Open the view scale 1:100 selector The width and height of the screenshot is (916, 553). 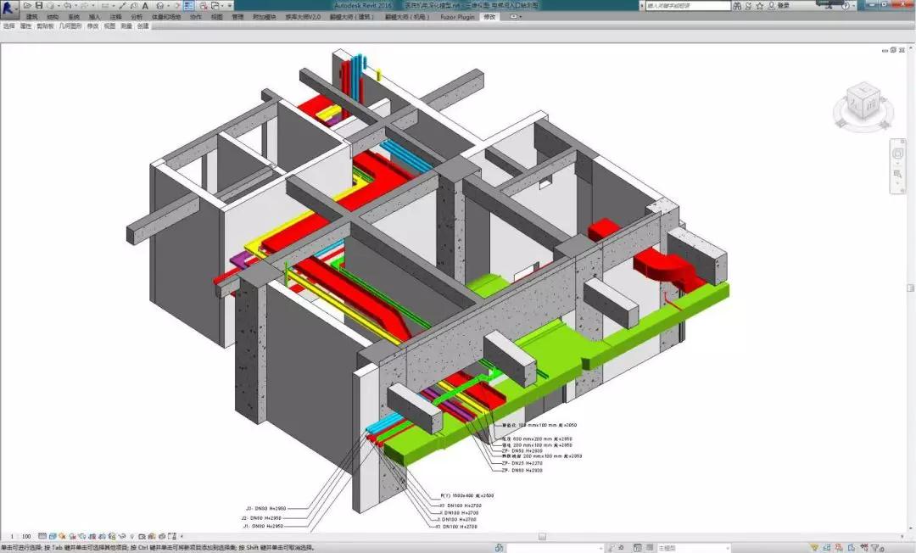20,536
